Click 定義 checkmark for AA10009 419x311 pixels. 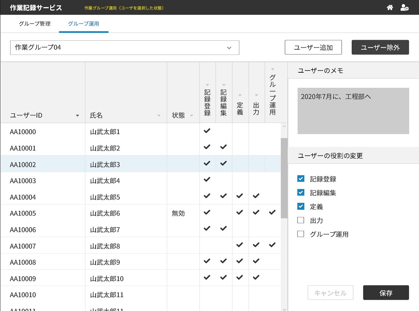(x=239, y=277)
